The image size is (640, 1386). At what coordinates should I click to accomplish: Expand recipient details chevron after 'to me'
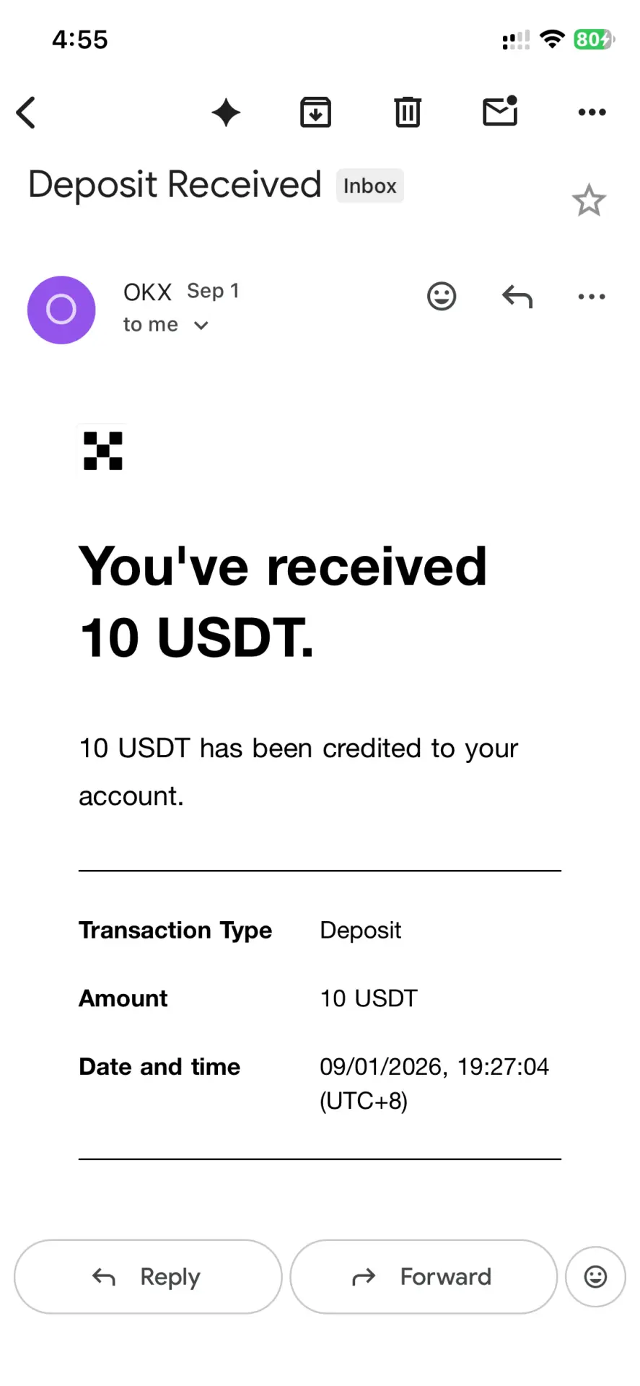point(201,326)
